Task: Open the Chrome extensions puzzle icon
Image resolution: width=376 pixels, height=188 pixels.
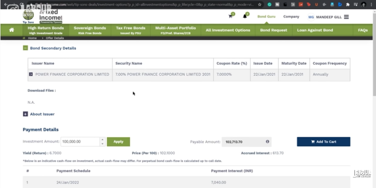Action: tap(348, 4)
